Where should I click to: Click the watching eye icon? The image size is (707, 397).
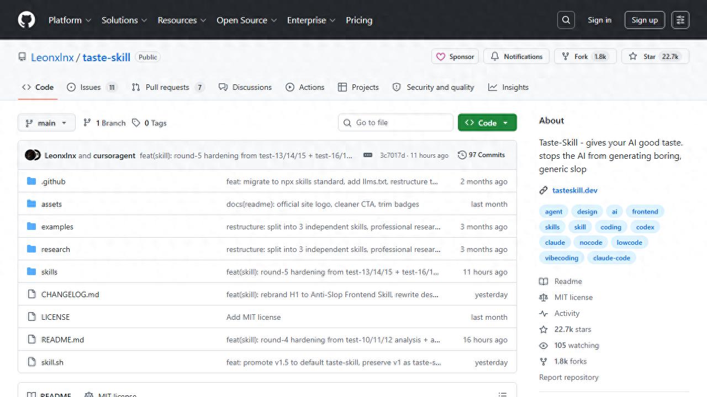click(x=544, y=345)
